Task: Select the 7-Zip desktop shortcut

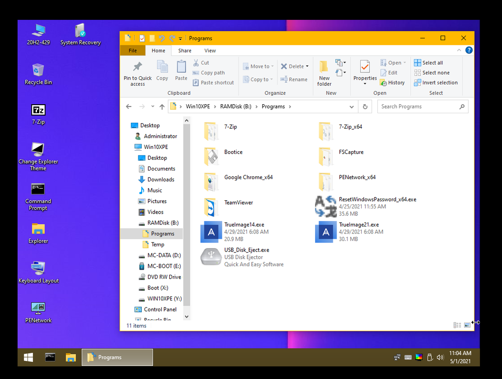Action: [38, 114]
